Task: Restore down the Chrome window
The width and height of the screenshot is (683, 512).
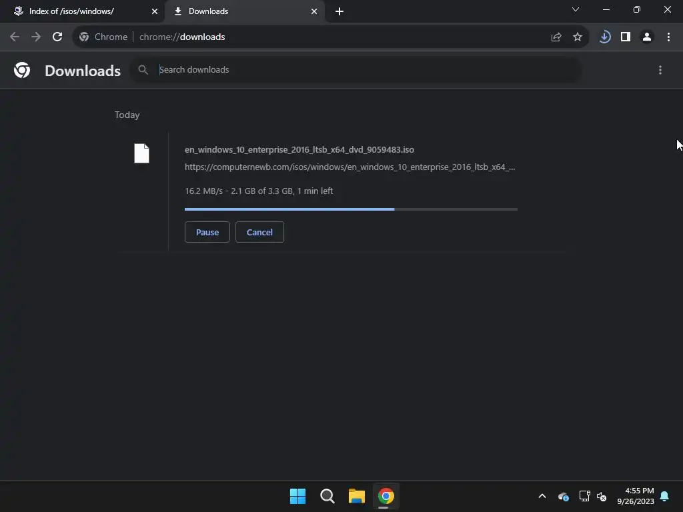Action: [x=637, y=9]
